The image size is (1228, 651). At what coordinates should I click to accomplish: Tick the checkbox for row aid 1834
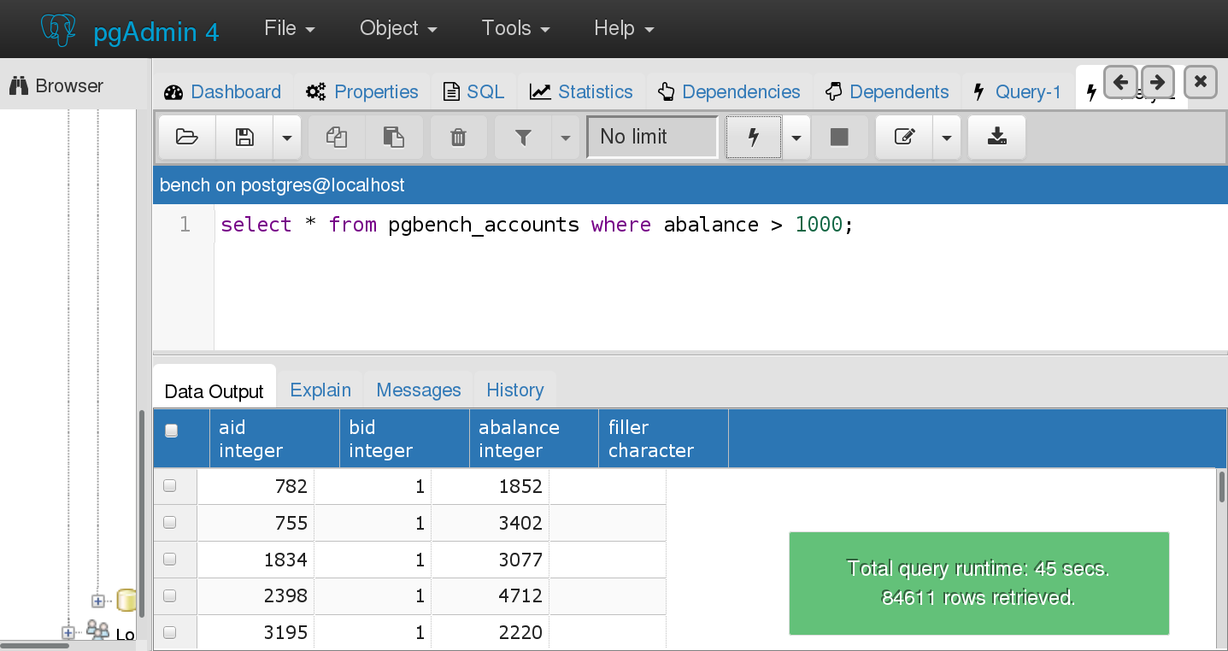(169, 560)
